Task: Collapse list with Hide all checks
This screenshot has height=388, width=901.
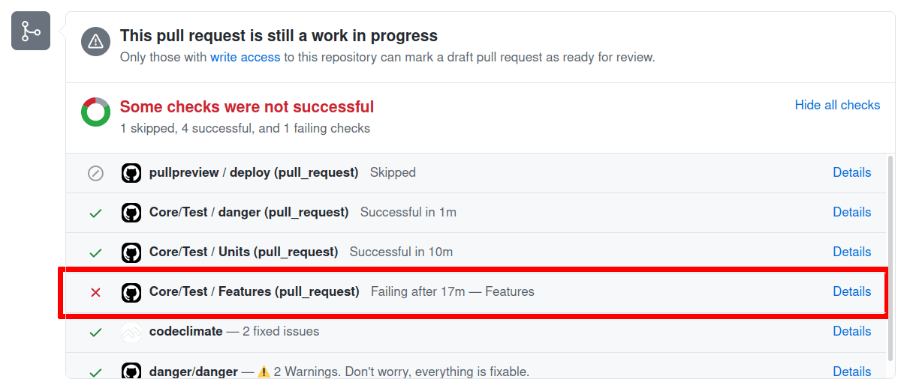Action: pyautogui.click(x=837, y=105)
